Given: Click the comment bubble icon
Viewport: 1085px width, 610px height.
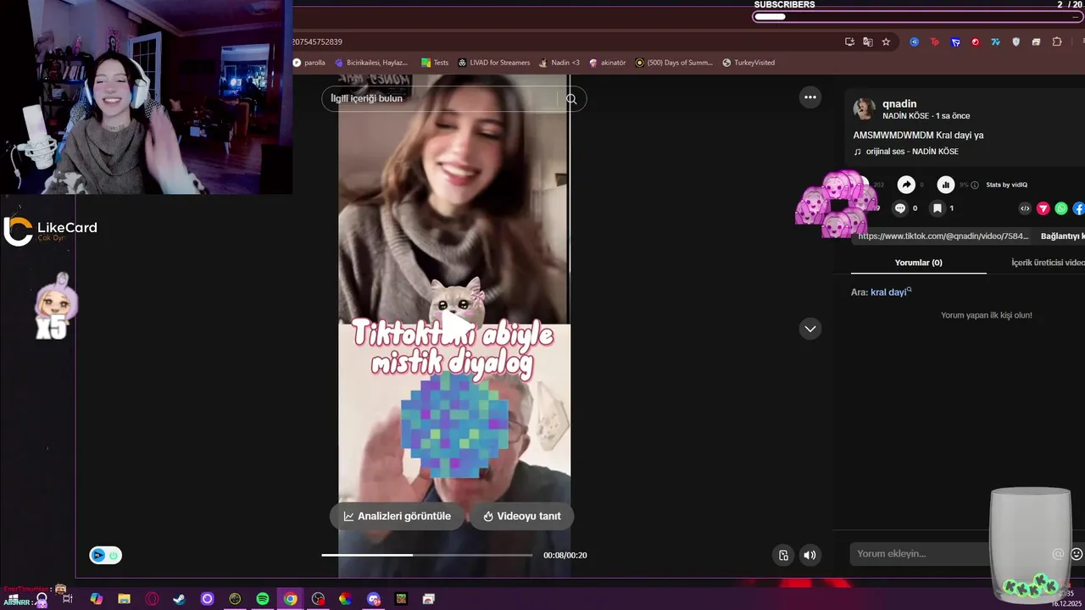Looking at the screenshot, I should tap(900, 208).
